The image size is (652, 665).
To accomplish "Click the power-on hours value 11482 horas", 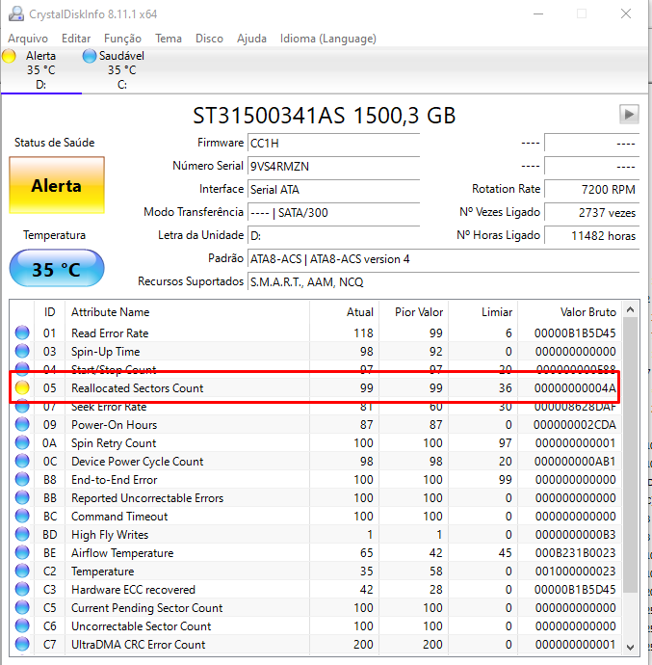I will tap(591, 236).
